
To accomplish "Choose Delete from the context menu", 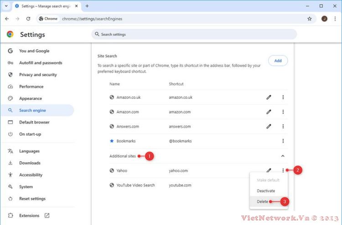I will tap(263, 201).
